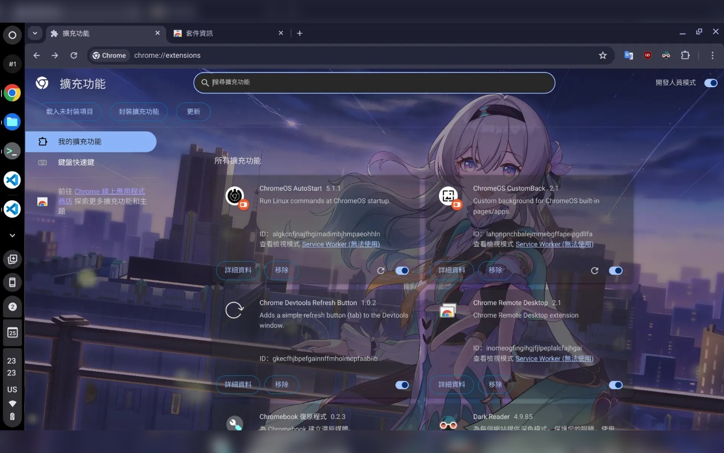This screenshot has width=724, height=453.
Task: Open CustomBack's Service Worker link
Action: (555, 245)
